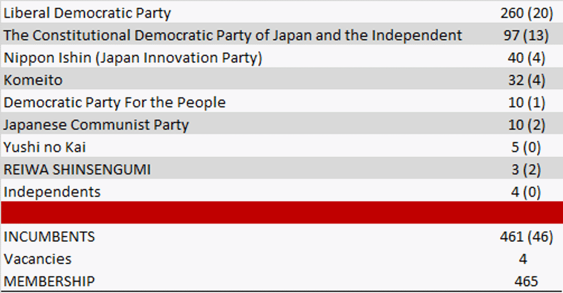Select the value 97 (13)
This screenshot has width=563, height=293.
click(526, 35)
